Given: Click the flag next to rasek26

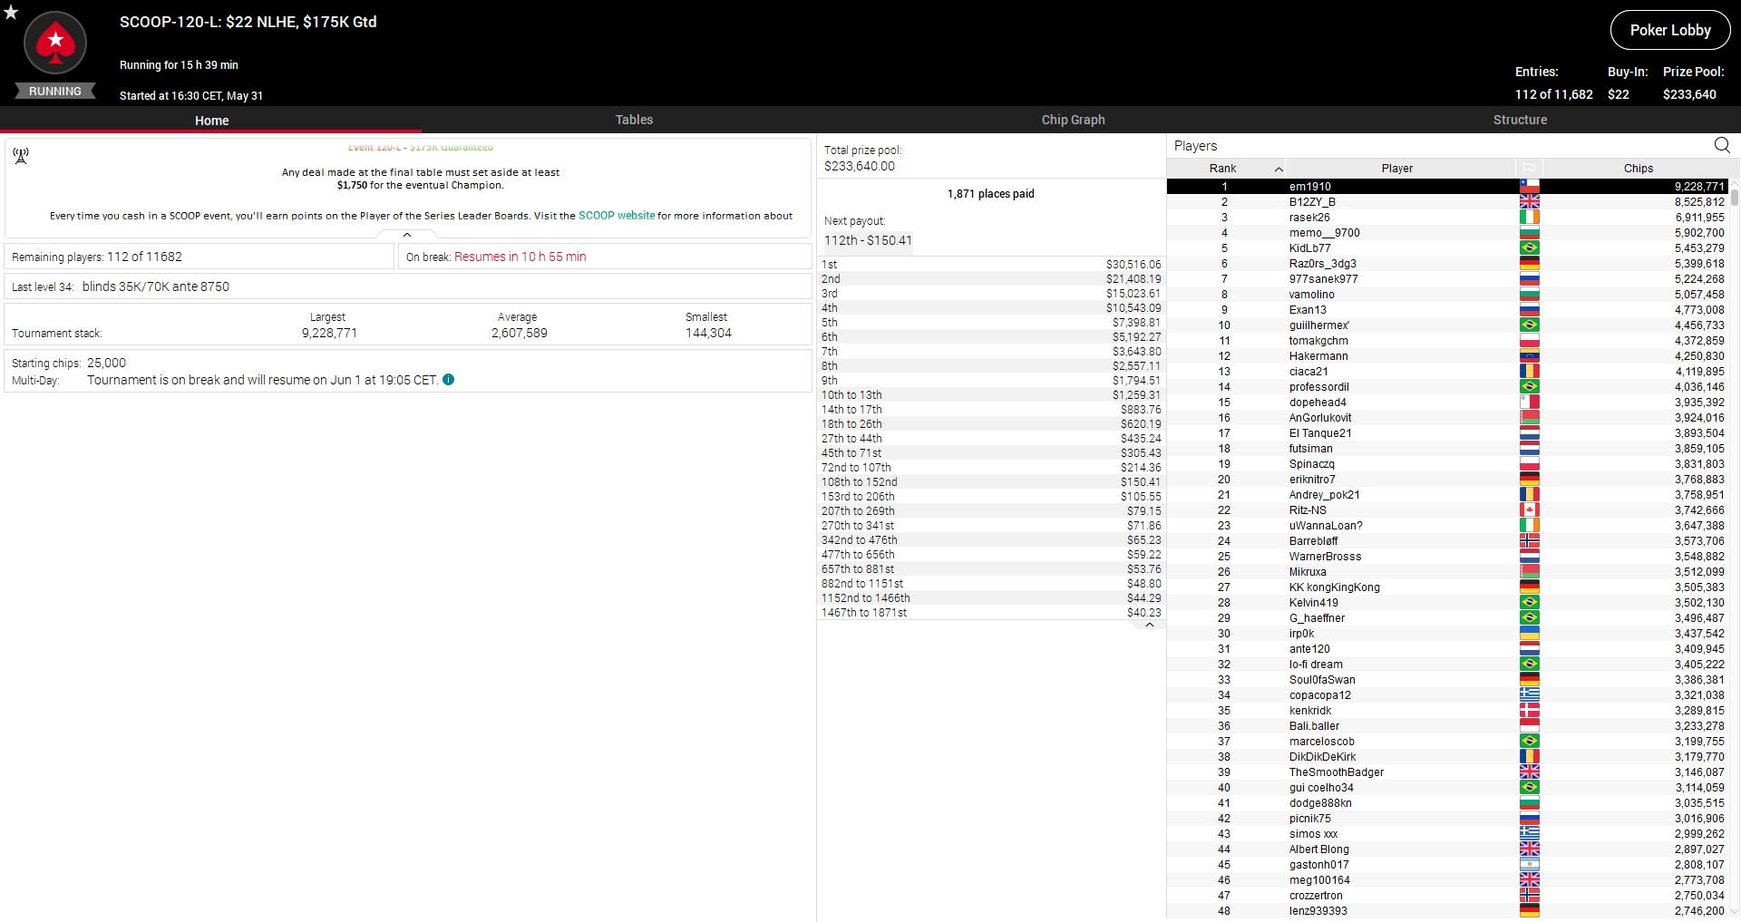Looking at the screenshot, I should coord(1530,218).
